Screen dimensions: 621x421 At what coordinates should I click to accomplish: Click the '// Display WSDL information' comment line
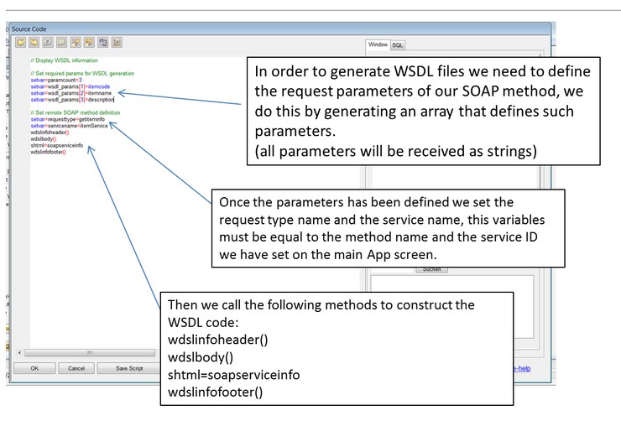(64, 60)
